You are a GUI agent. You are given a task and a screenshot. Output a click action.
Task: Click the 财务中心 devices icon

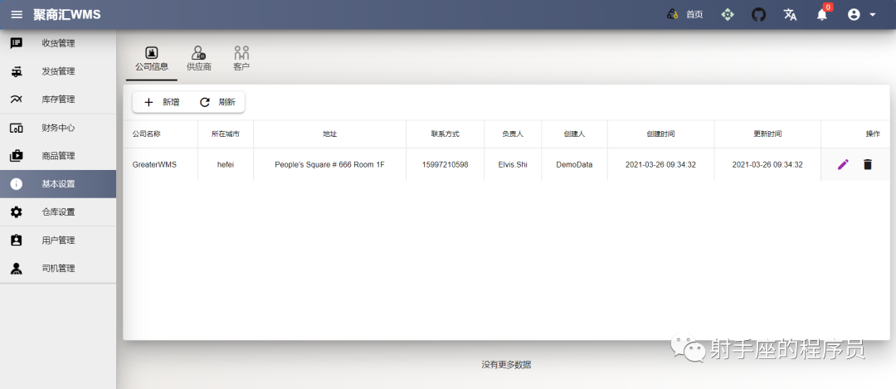click(x=17, y=128)
